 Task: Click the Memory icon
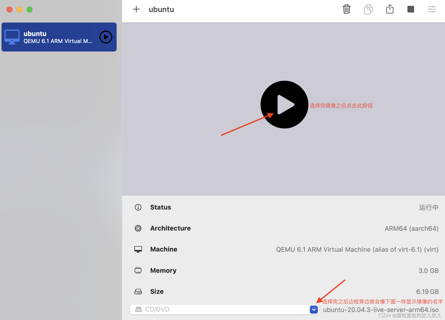click(x=138, y=270)
